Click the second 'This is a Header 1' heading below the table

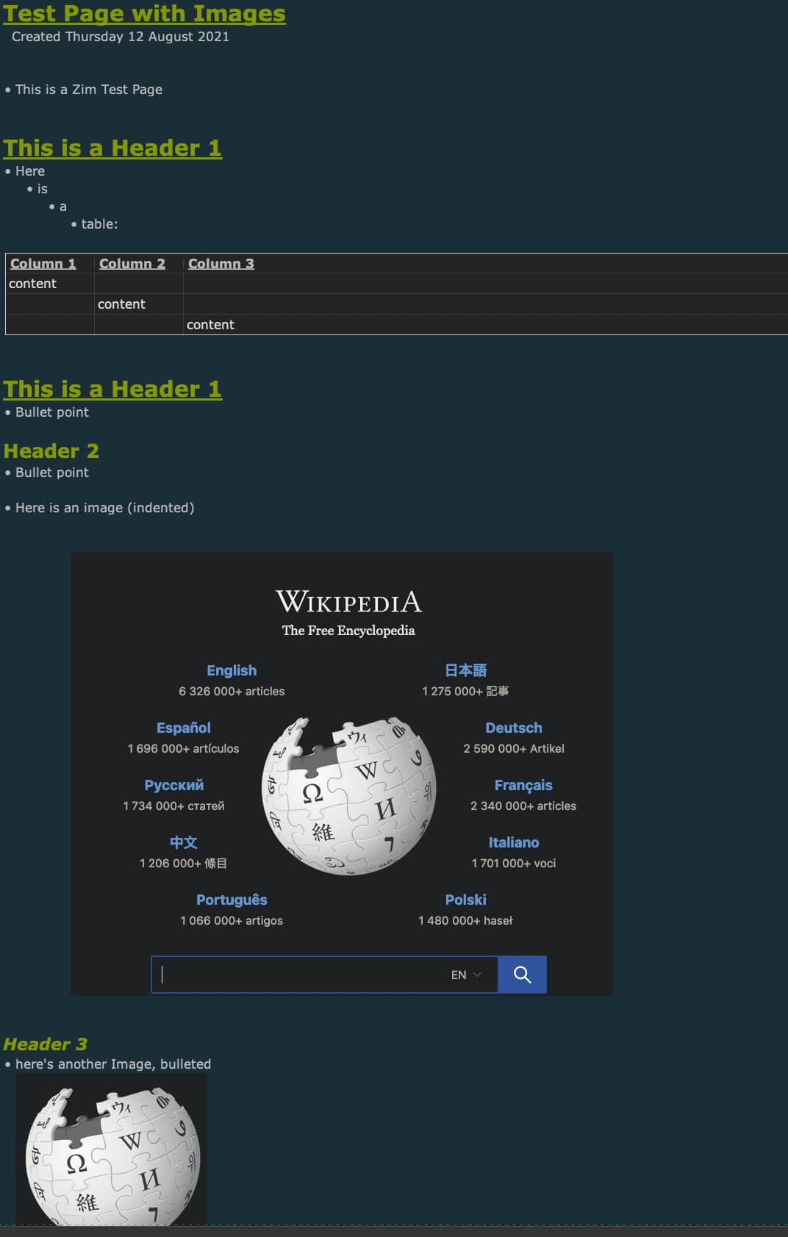pos(112,389)
